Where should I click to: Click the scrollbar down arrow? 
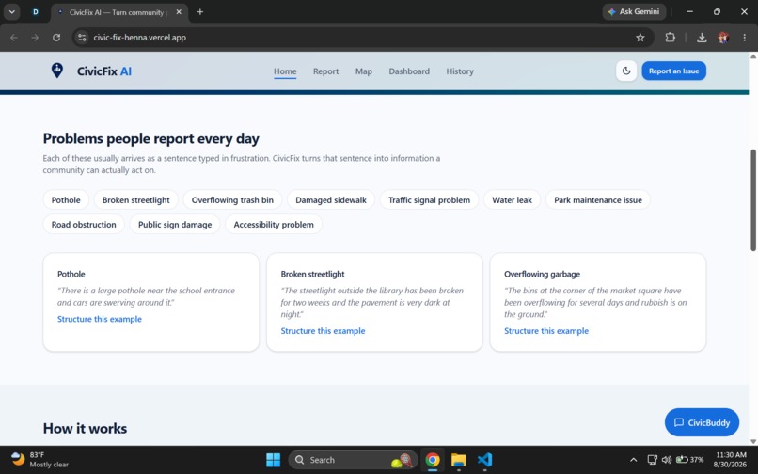point(753,441)
